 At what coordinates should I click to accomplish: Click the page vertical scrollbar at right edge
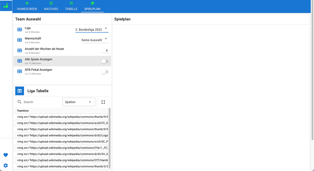pos(312,70)
